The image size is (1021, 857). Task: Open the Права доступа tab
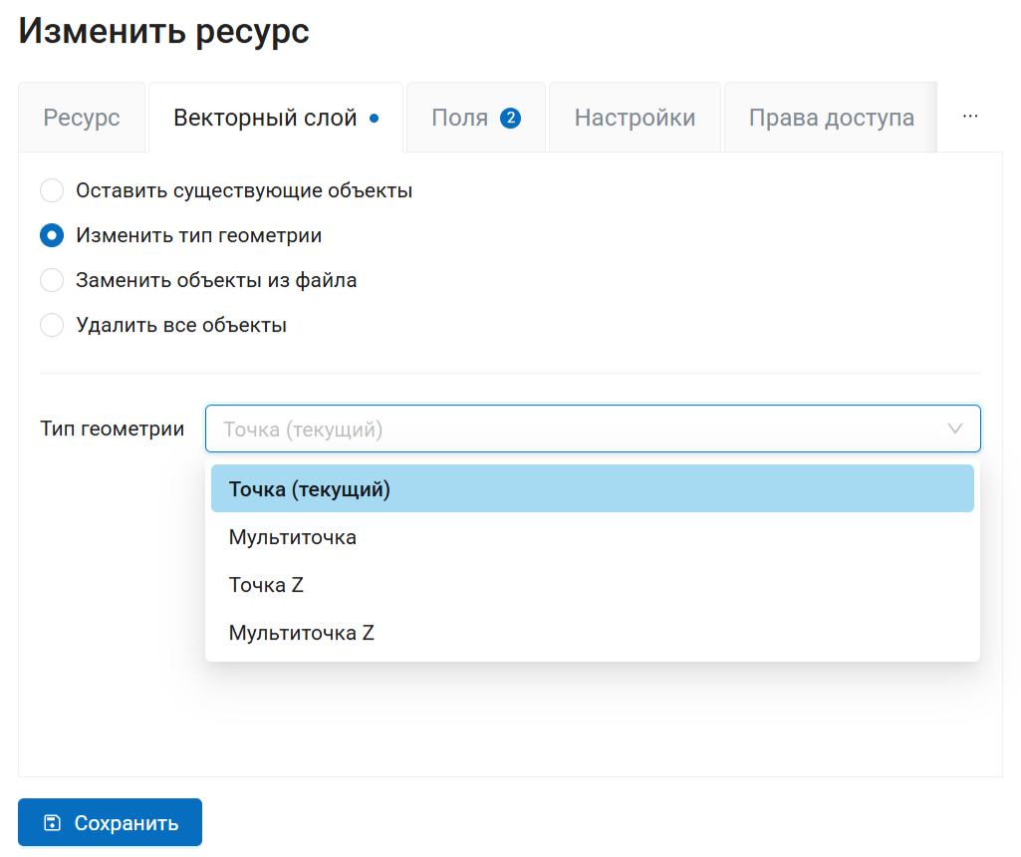click(831, 118)
